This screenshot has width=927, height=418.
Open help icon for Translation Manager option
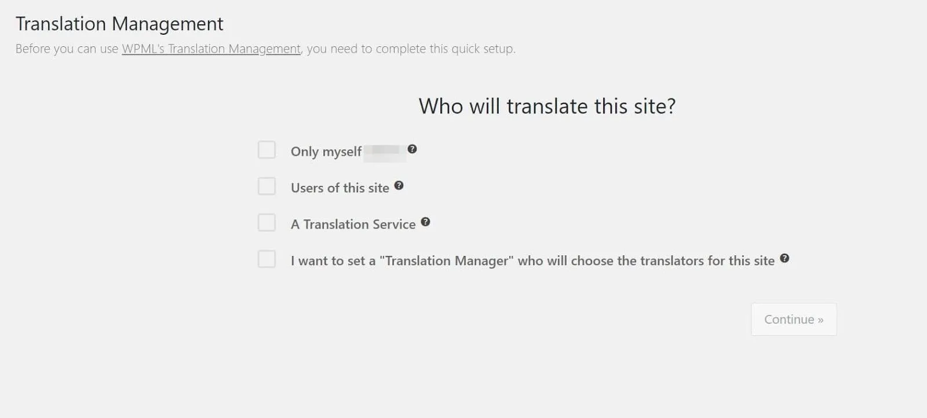pyautogui.click(x=784, y=258)
